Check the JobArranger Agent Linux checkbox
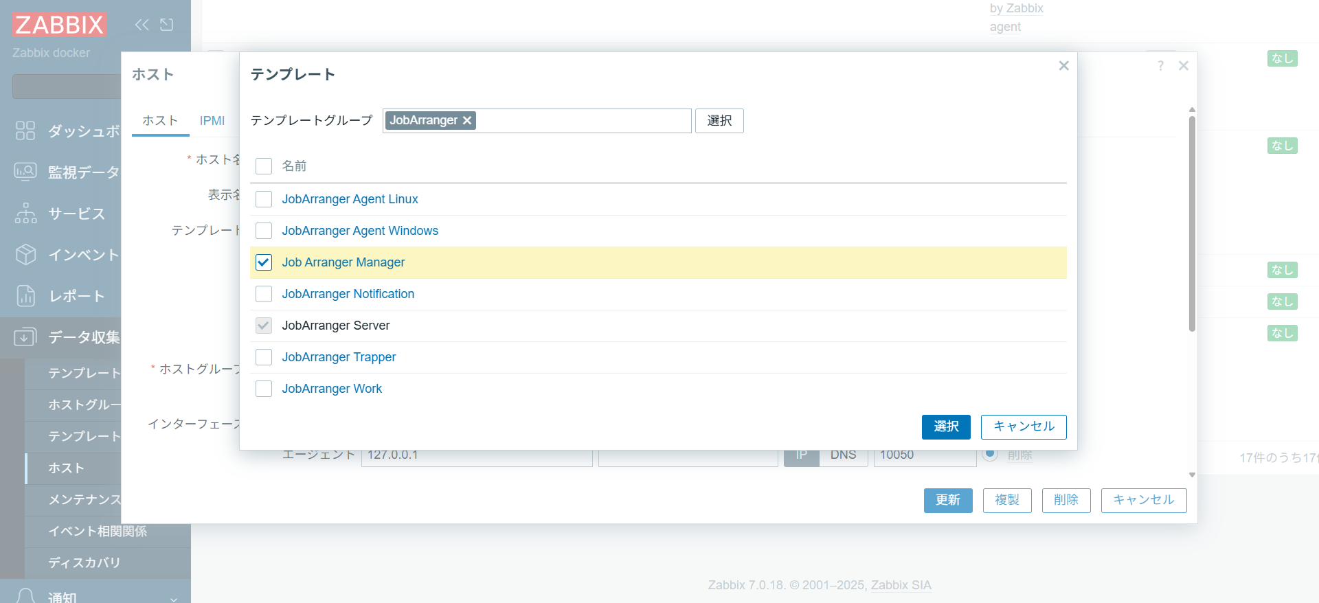The height and width of the screenshot is (603, 1319). [264, 199]
